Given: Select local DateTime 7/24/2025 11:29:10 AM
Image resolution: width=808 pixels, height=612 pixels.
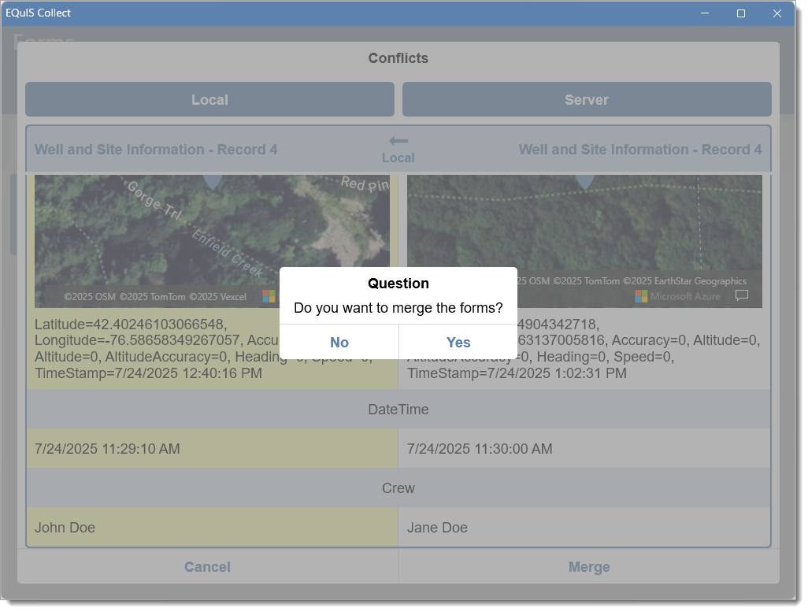Looking at the screenshot, I should coord(213,448).
